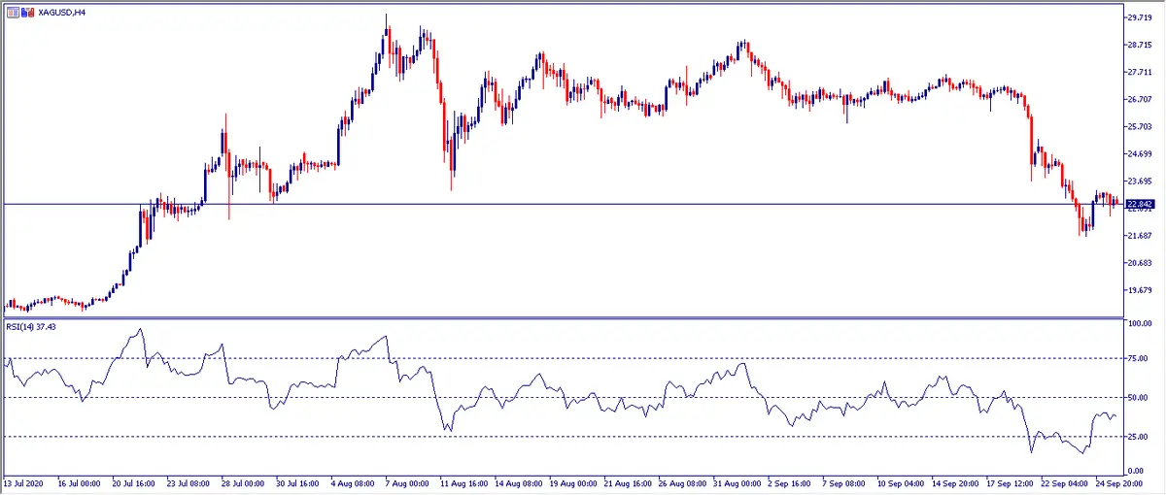Click the RSI(14) 37.43 indicator label
Image resolution: width=1166 pixels, height=495 pixels.
tap(34, 326)
